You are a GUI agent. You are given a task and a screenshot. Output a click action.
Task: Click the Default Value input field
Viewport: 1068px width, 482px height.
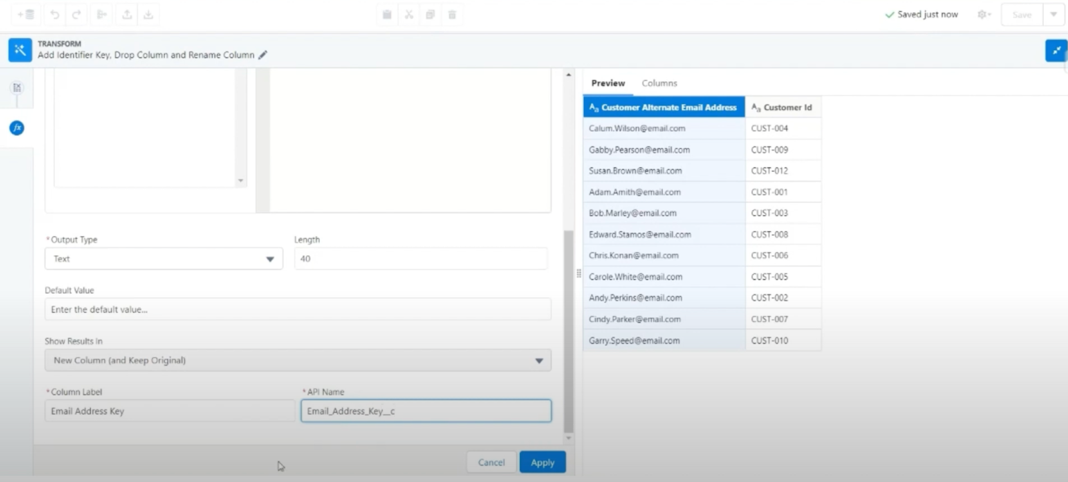point(298,309)
